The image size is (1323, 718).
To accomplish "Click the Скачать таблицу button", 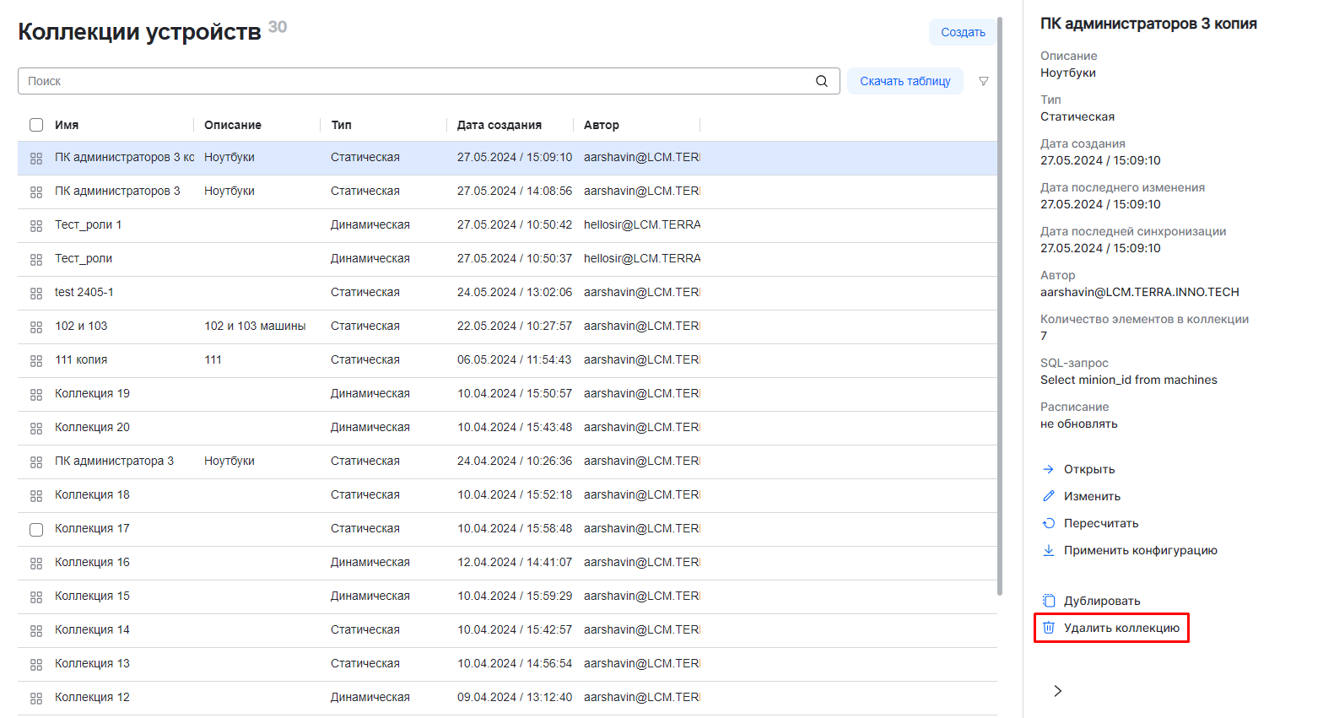I will point(904,81).
